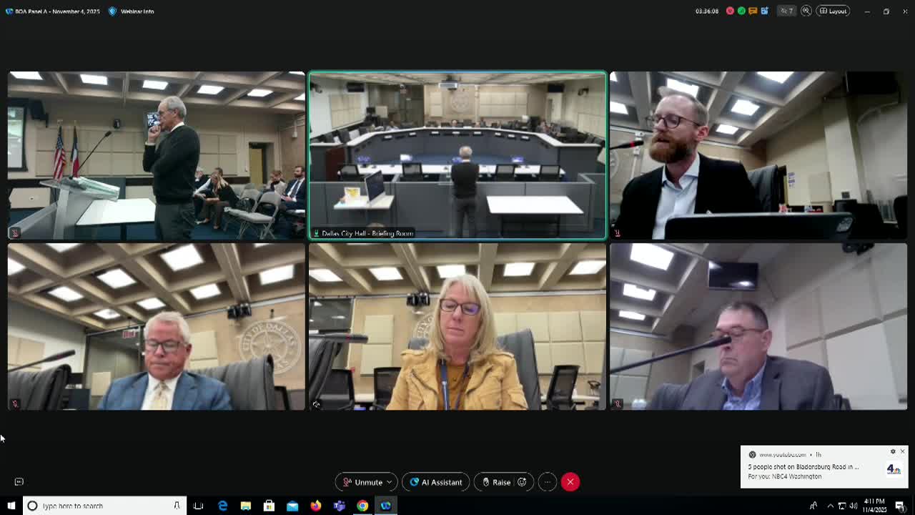Click the Windows taskbar search box
Image resolution: width=915 pixels, height=515 pixels.
pos(105,506)
